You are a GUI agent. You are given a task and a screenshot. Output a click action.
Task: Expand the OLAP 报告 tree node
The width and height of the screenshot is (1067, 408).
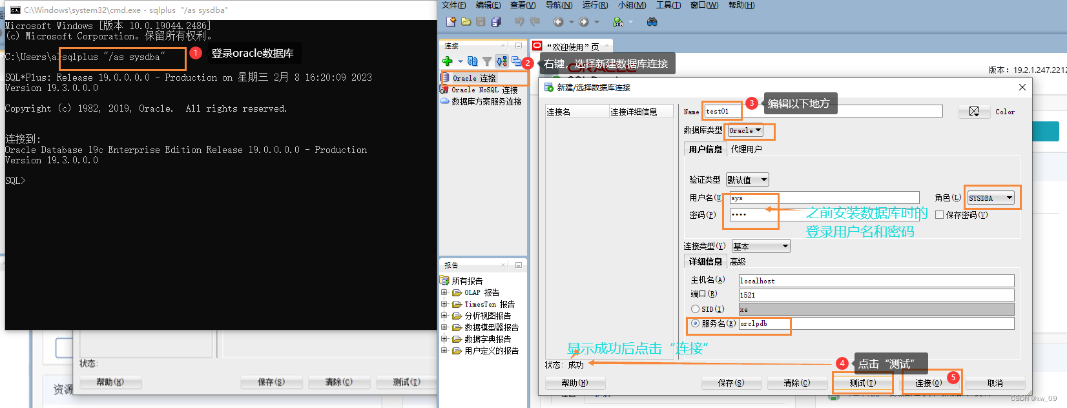pos(444,292)
